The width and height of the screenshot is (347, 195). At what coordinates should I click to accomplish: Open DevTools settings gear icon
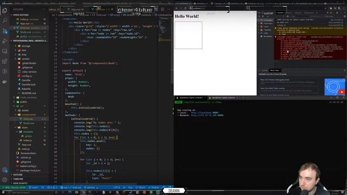pyautogui.click(x=337, y=13)
